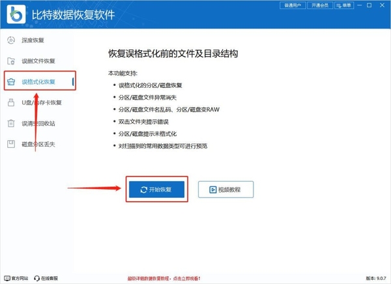Viewport: 391px width, 284px height.
Task: Open the 误删文件恢复 menu item
Action: pyautogui.click(x=40, y=61)
